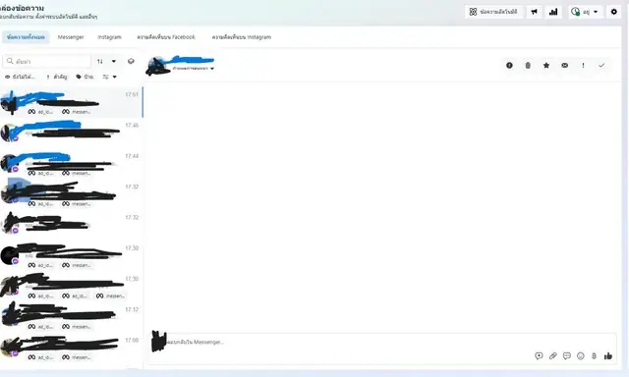Open the Facebook comments tab
629x377 pixels.
tap(166, 37)
